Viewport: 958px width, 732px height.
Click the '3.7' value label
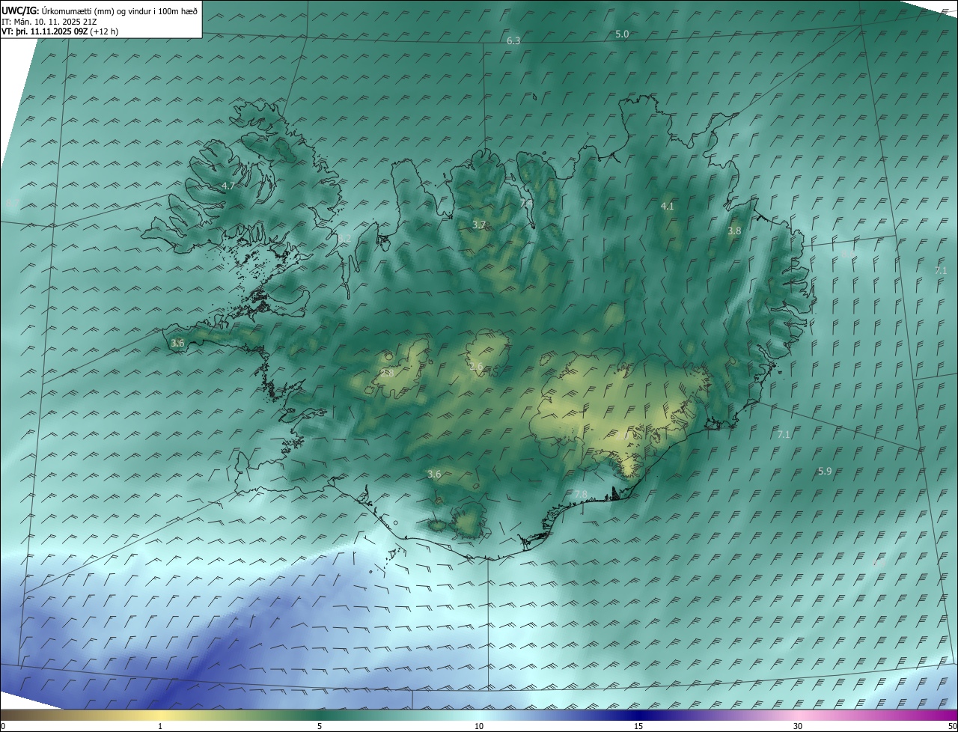479,225
